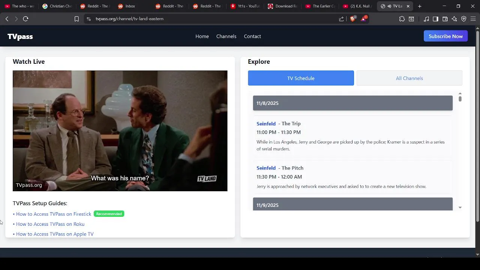Click Seinfeld link for The Pitch episode
Viewport: 480px width, 270px height.
click(x=266, y=168)
